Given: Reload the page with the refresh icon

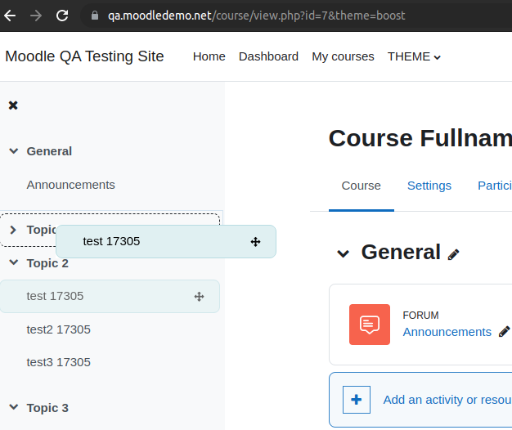Looking at the screenshot, I should tap(62, 16).
